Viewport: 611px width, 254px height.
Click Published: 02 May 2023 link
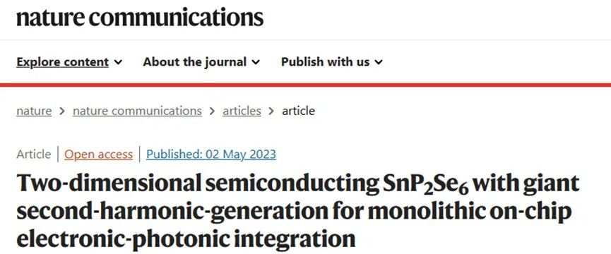pos(210,155)
